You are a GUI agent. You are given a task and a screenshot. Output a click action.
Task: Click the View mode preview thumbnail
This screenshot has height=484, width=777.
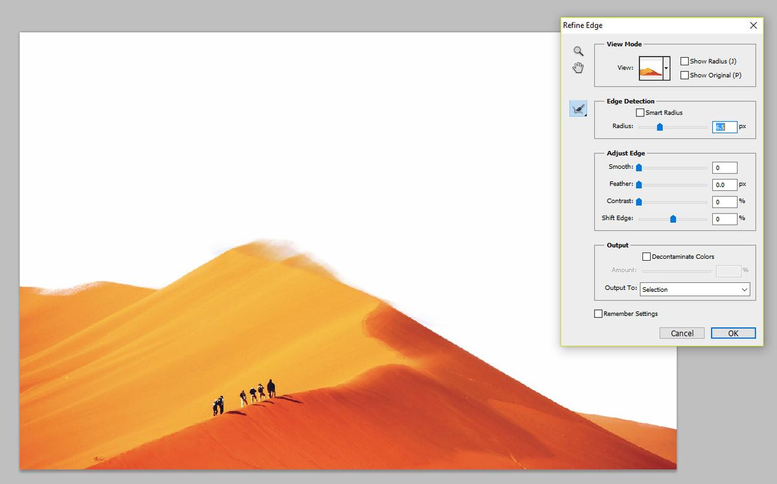pyautogui.click(x=649, y=67)
